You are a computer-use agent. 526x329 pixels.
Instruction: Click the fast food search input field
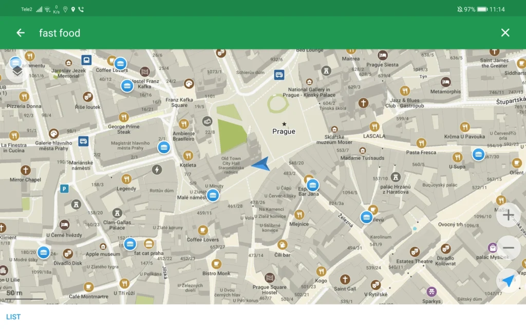(60, 32)
